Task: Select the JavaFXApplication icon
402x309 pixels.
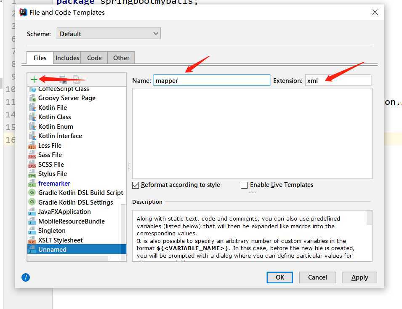Action: coord(32,212)
